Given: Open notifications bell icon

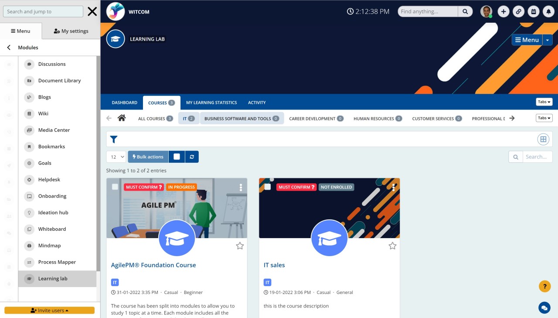Looking at the screenshot, I should pos(548,12).
